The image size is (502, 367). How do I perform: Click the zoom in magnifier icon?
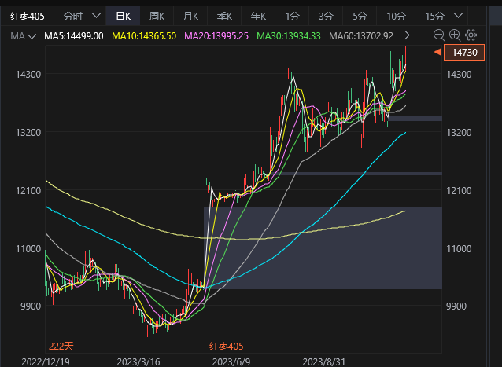tap(455, 35)
